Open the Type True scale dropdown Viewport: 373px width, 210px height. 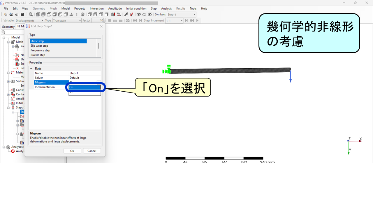coord(67,20)
